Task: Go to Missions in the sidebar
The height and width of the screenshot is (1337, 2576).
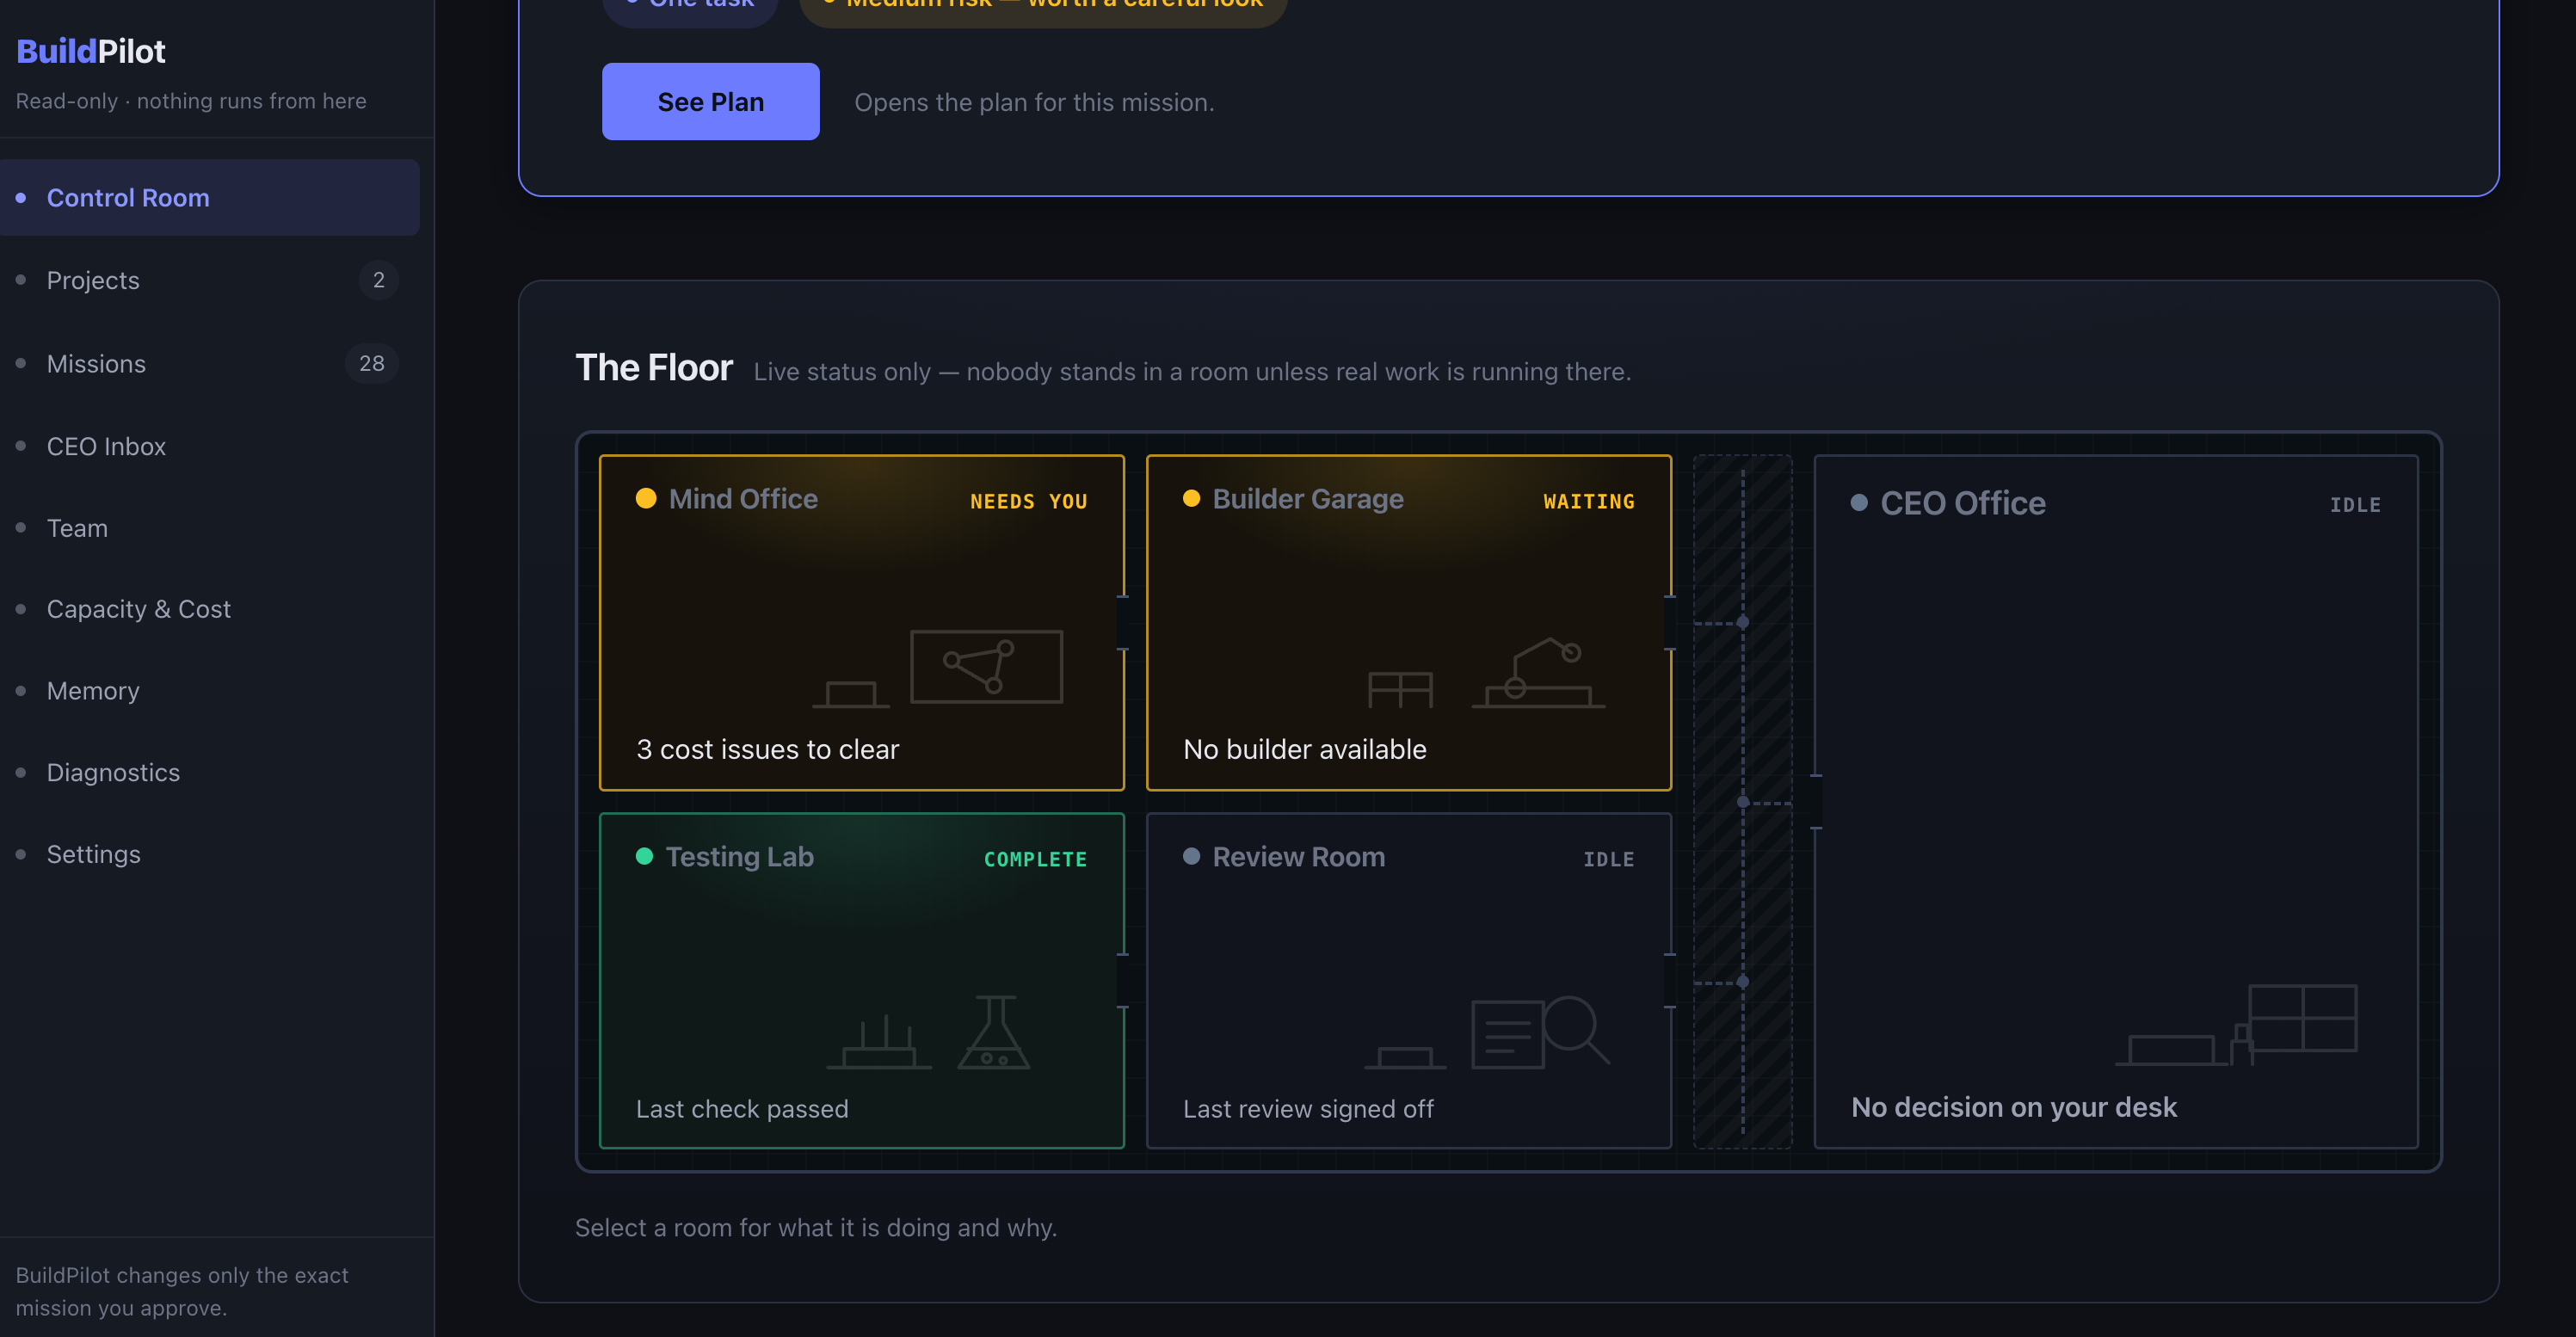Action: (x=209, y=364)
